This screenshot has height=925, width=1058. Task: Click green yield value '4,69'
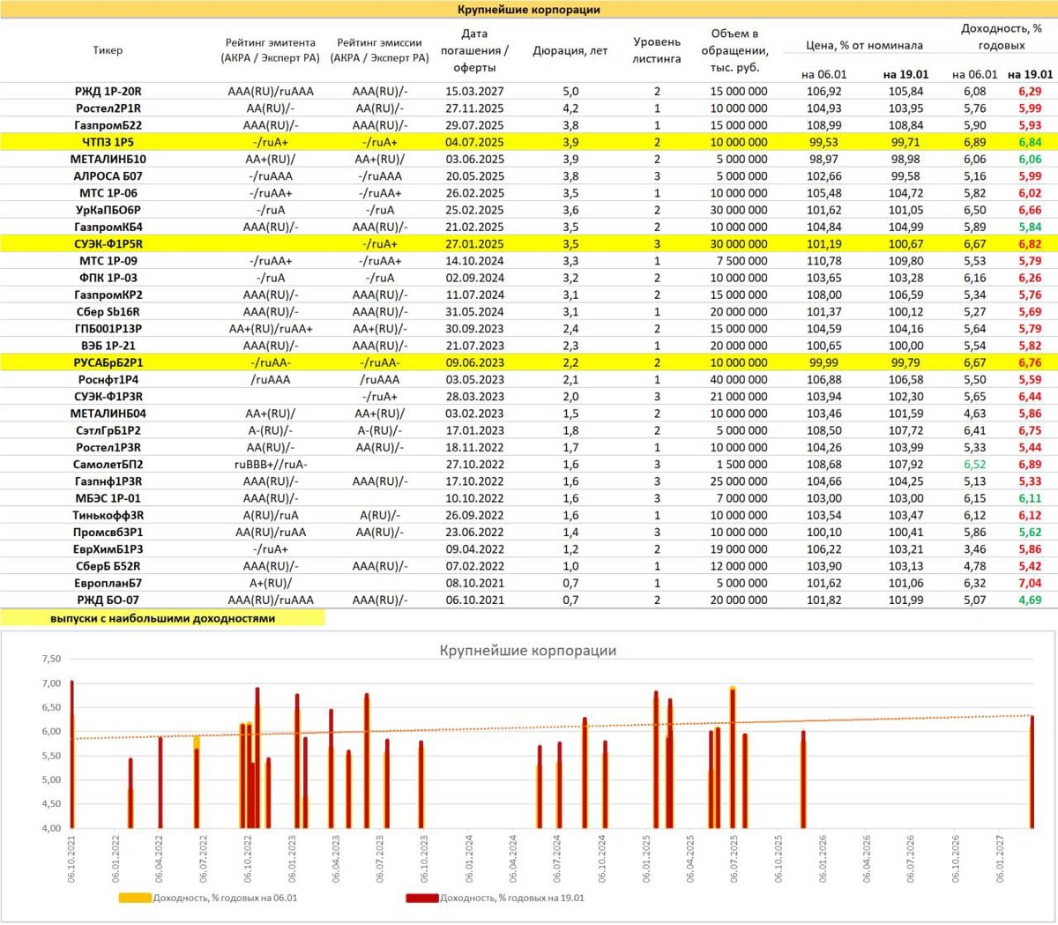click(1029, 600)
